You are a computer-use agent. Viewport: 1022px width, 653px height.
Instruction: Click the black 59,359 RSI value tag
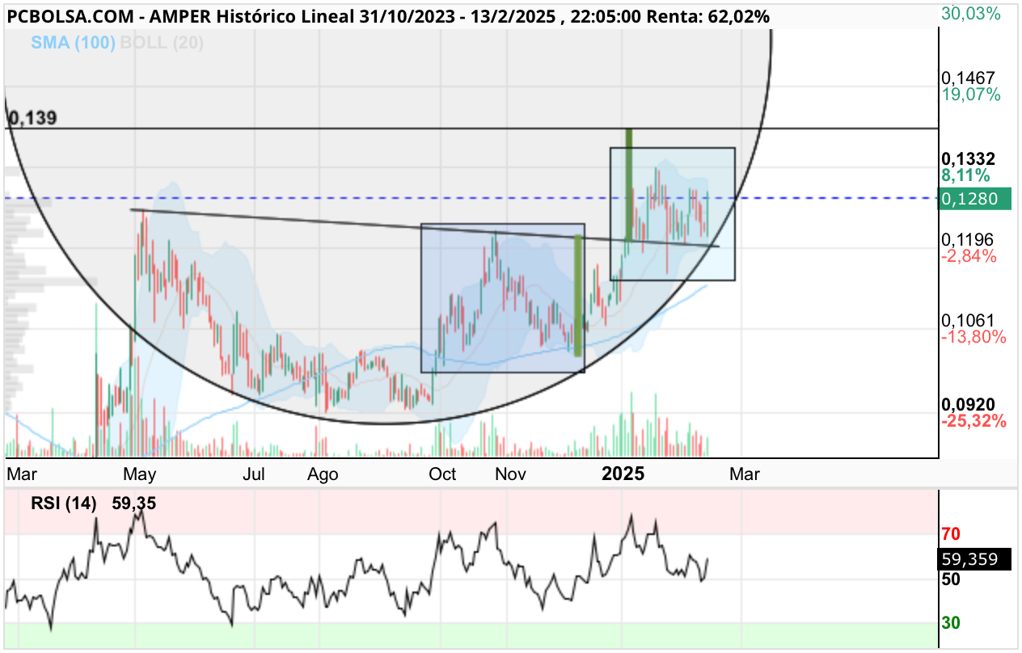[975, 559]
